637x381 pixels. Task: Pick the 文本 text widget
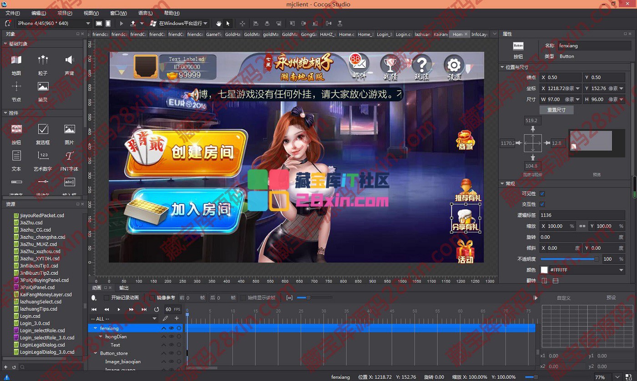pyautogui.click(x=16, y=160)
